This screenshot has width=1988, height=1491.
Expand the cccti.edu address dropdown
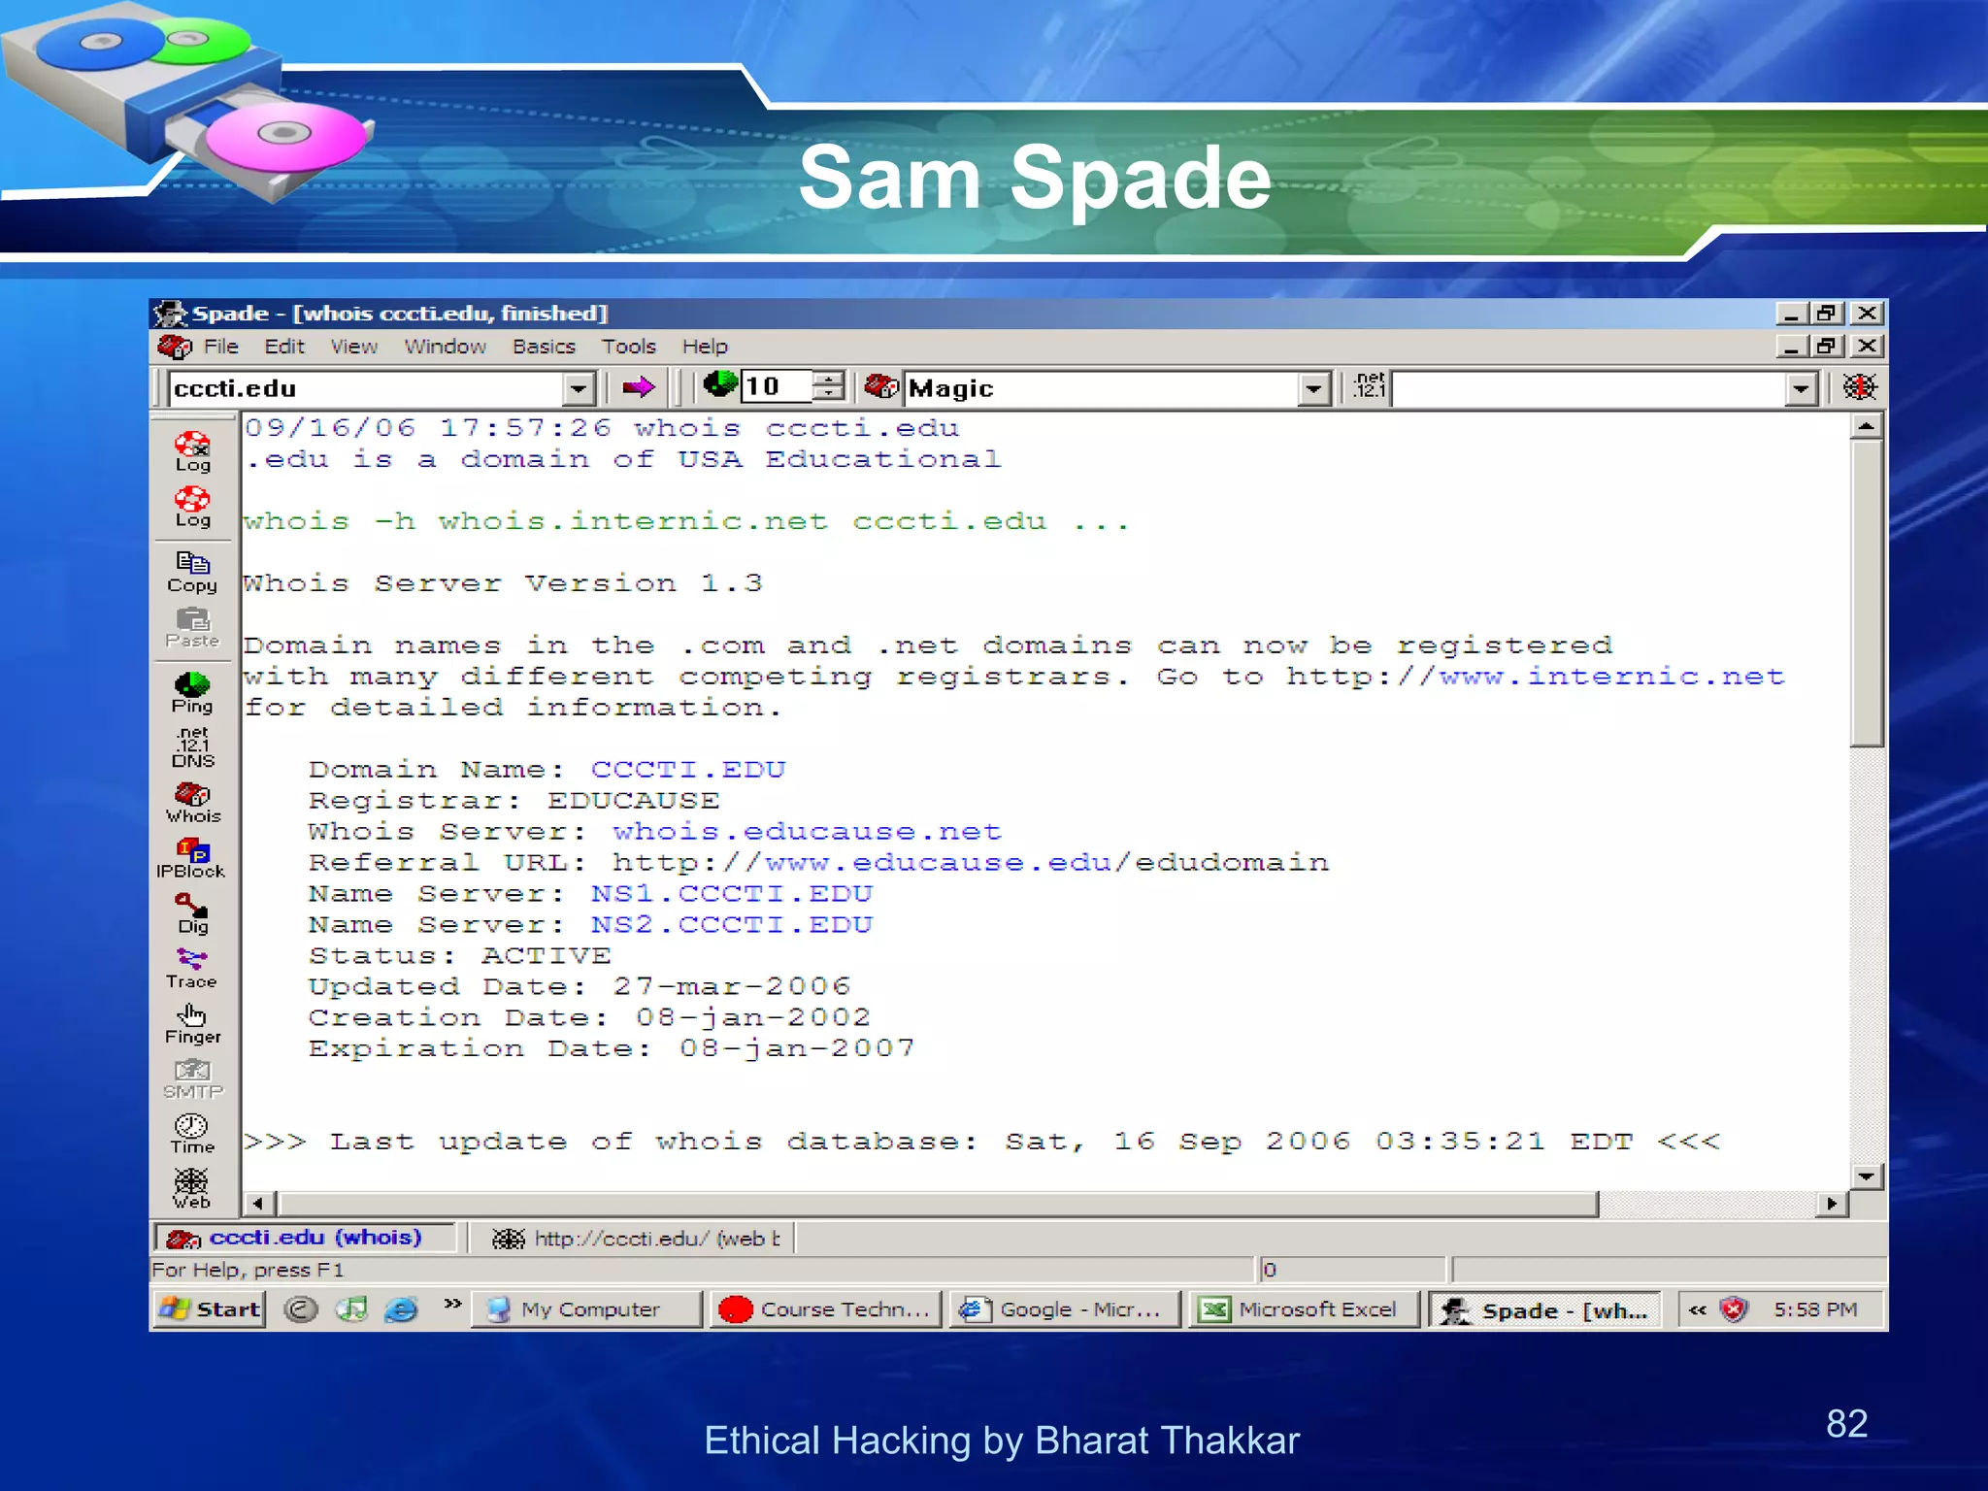click(x=579, y=389)
